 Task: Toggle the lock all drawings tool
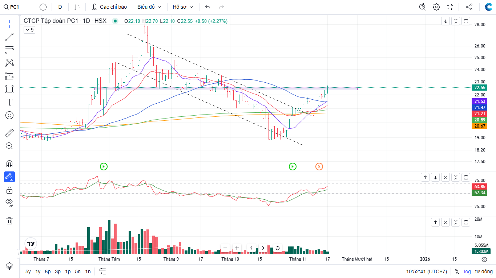[9, 190]
